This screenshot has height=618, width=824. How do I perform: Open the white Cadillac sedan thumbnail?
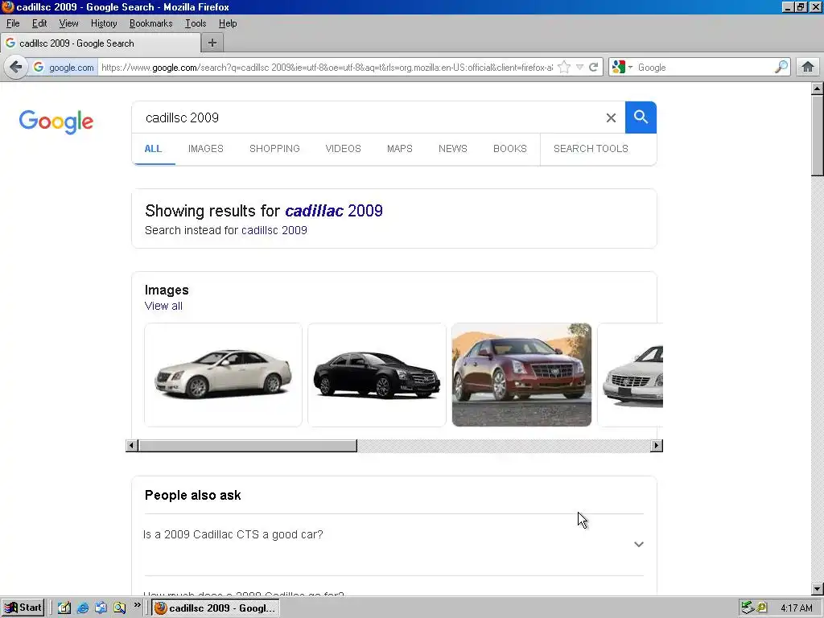[x=224, y=375]
